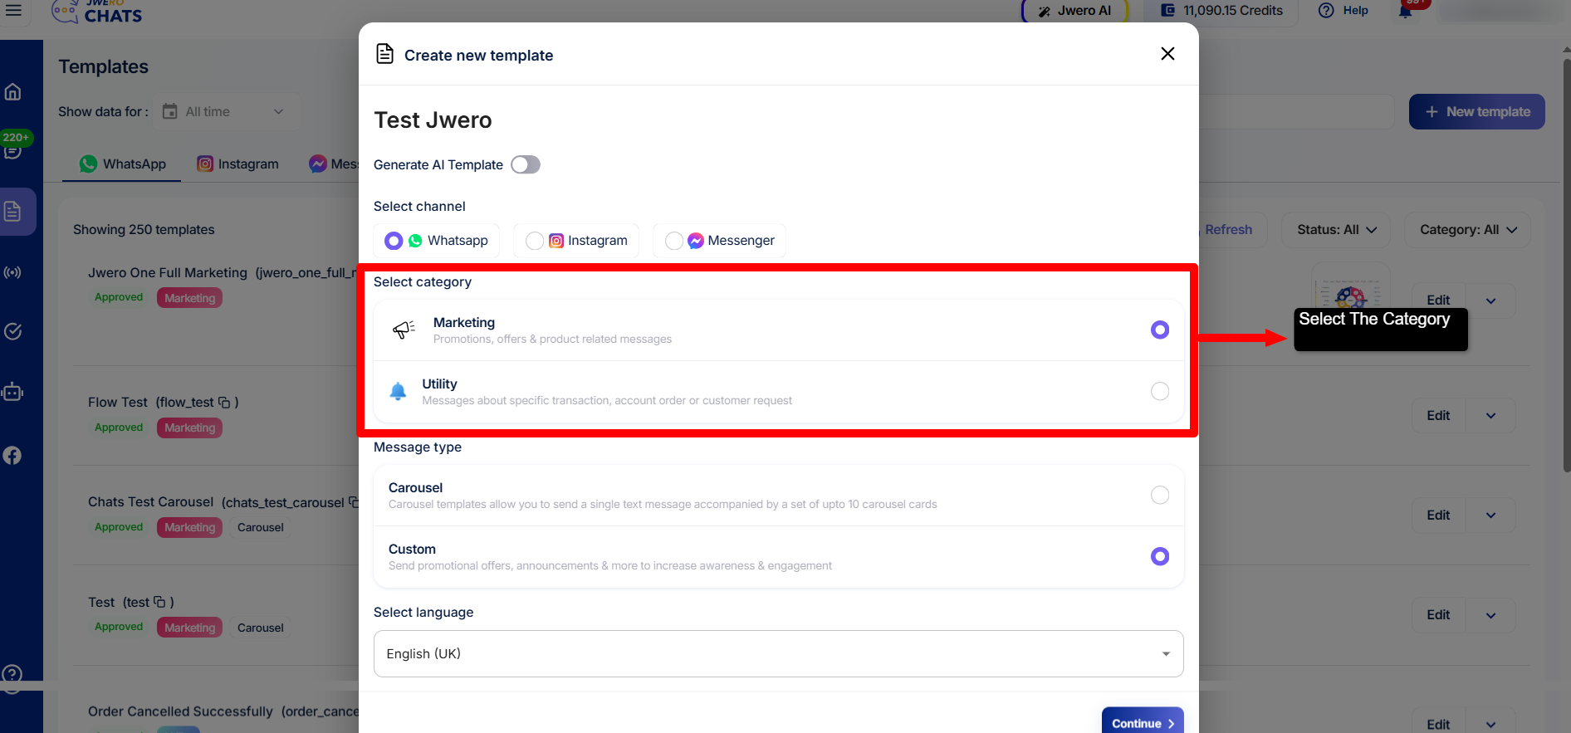Click the notification bell icon

(x=1405, y=12)
